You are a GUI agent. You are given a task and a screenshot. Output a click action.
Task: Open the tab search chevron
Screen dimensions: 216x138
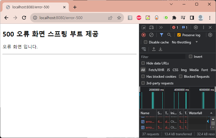pos(171,4)
